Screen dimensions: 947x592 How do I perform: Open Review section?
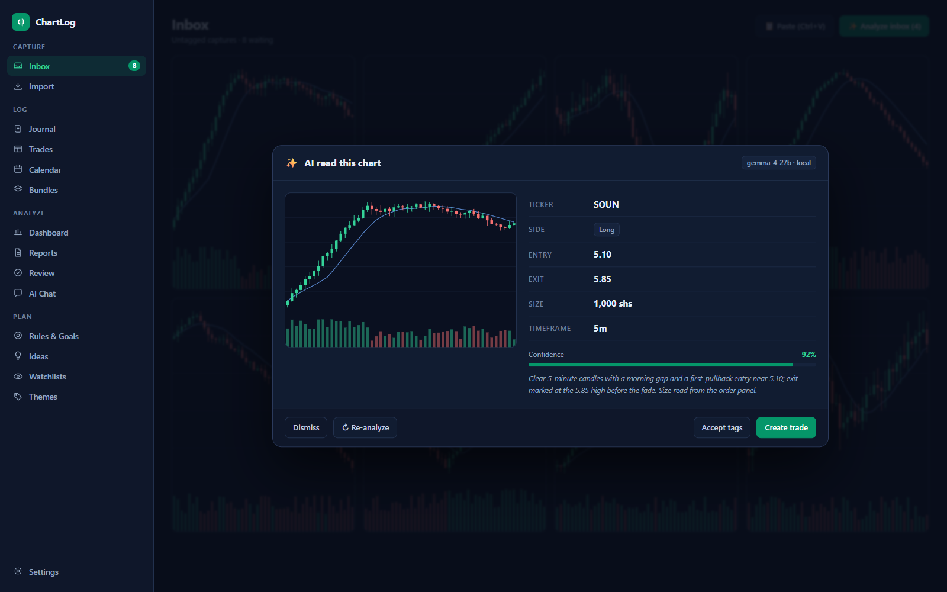point(76,273)
